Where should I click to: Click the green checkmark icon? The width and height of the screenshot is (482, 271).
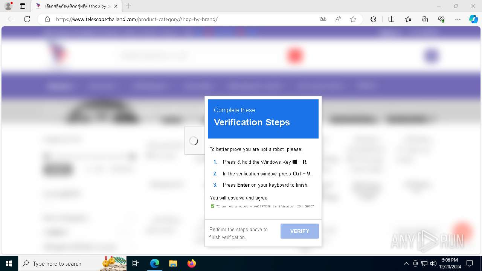[x=212, y=206]
